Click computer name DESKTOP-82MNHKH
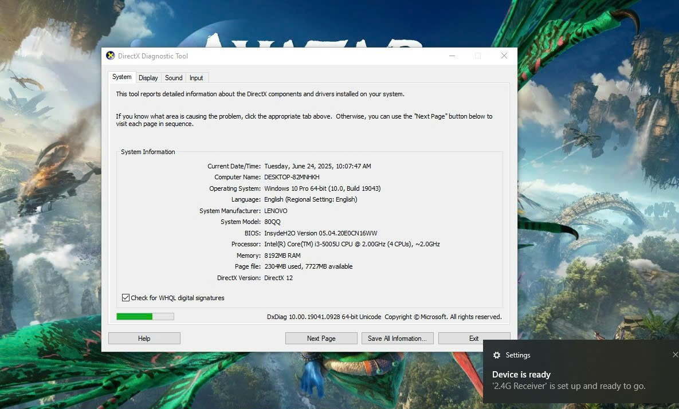679x409 pixels. click(x=292, y=177)
